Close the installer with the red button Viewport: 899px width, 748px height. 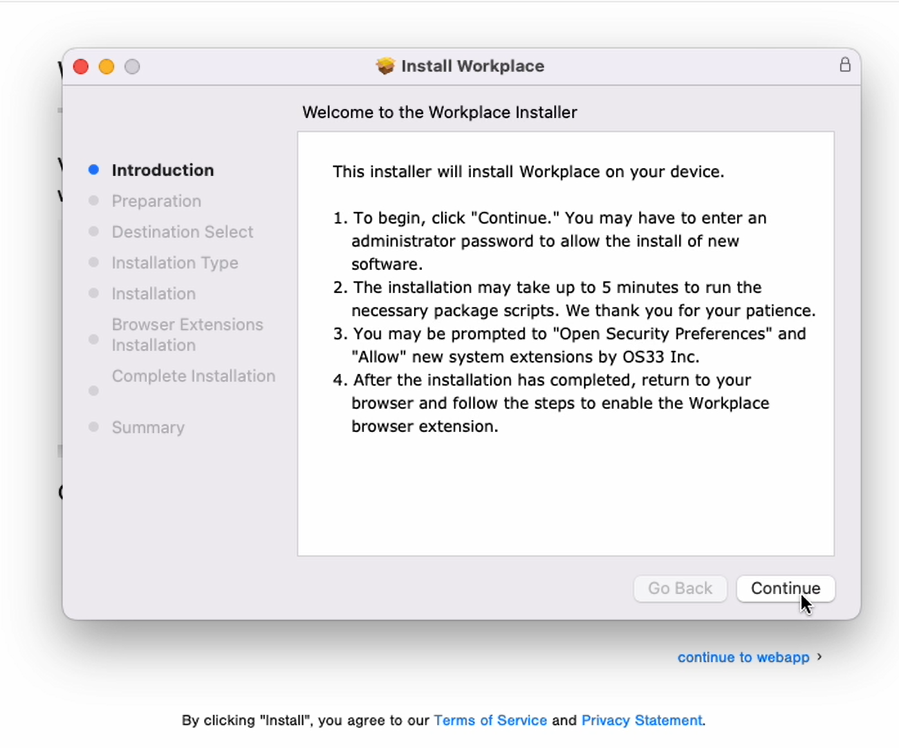(81, 67)
